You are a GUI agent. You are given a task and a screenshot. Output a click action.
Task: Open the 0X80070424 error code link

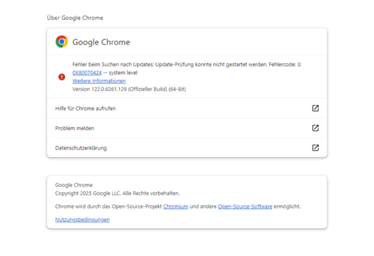(87, 73)
